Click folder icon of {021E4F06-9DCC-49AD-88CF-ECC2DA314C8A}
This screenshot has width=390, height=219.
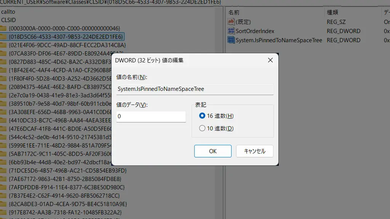pos(3,45)
